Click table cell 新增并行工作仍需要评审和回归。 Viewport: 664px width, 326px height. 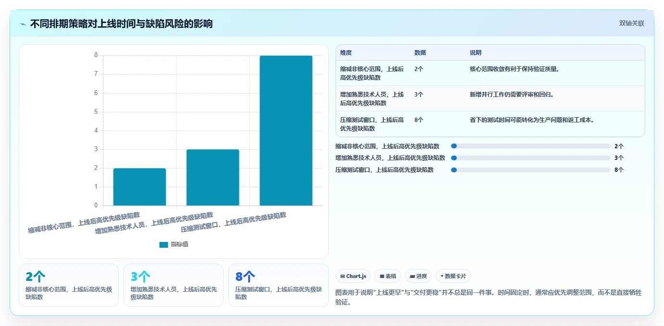coord(512,95)
